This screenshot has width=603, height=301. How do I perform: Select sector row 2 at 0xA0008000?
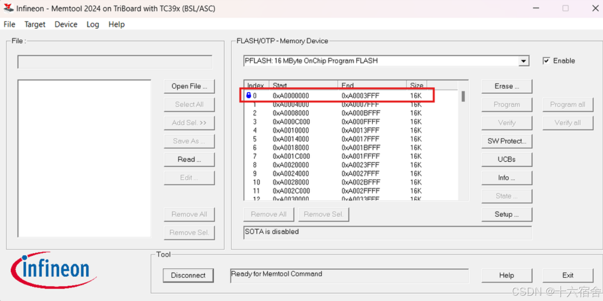coord(351,113)
